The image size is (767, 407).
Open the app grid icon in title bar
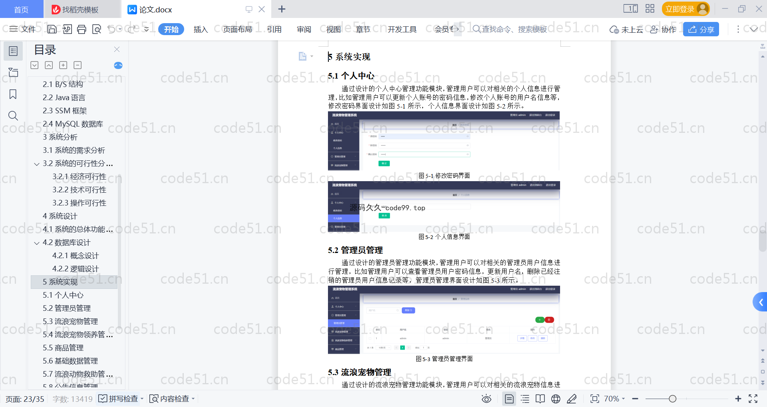click(650, 9)
